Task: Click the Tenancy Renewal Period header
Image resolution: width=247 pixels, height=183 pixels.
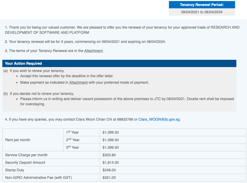Action: tap(202, 5)
